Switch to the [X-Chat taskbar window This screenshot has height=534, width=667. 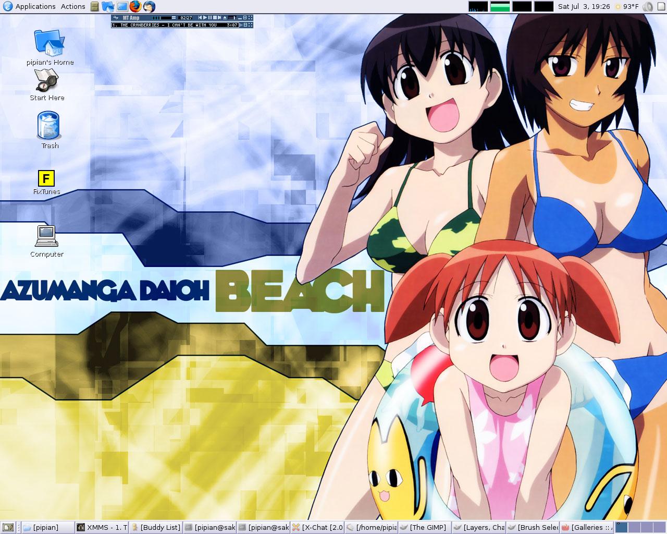click(x=317, y=527)
